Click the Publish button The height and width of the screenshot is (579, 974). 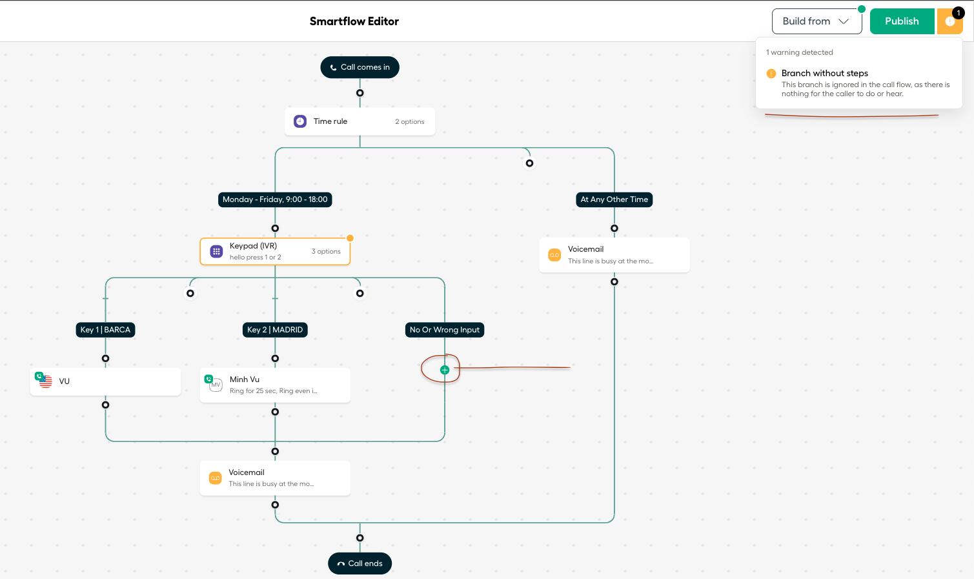(x=902, y=21)
